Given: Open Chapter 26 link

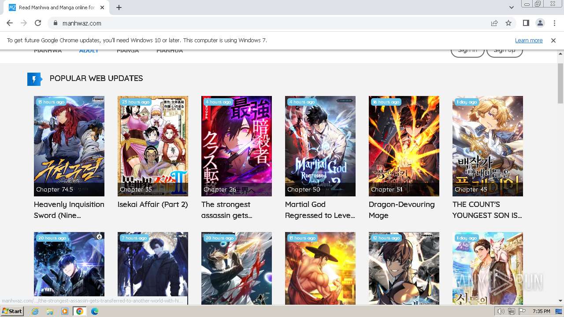Looking at the screenshot, I should pyautogui.click(x=219, y=189).
